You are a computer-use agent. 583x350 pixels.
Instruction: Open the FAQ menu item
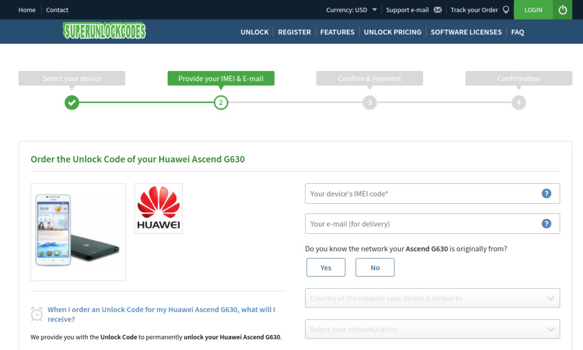pos(517,32)
